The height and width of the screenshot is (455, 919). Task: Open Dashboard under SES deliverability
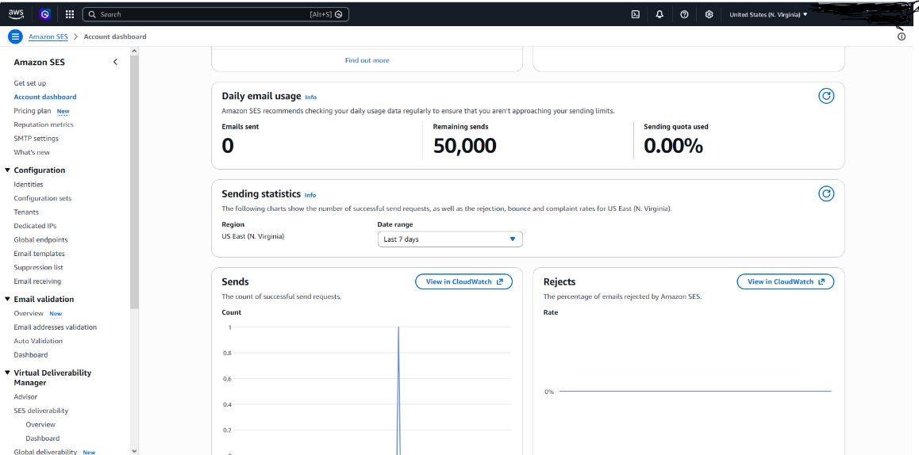coord(42,438)
